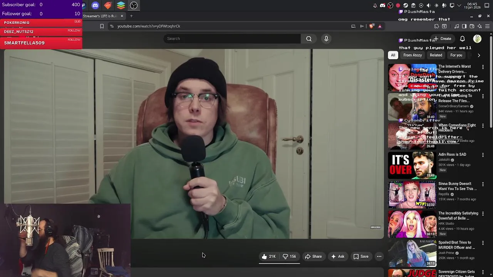The height and width of the screenshot is (277, 493).
Task: Select the Related filter chip
Action: (x=436, y=55)
